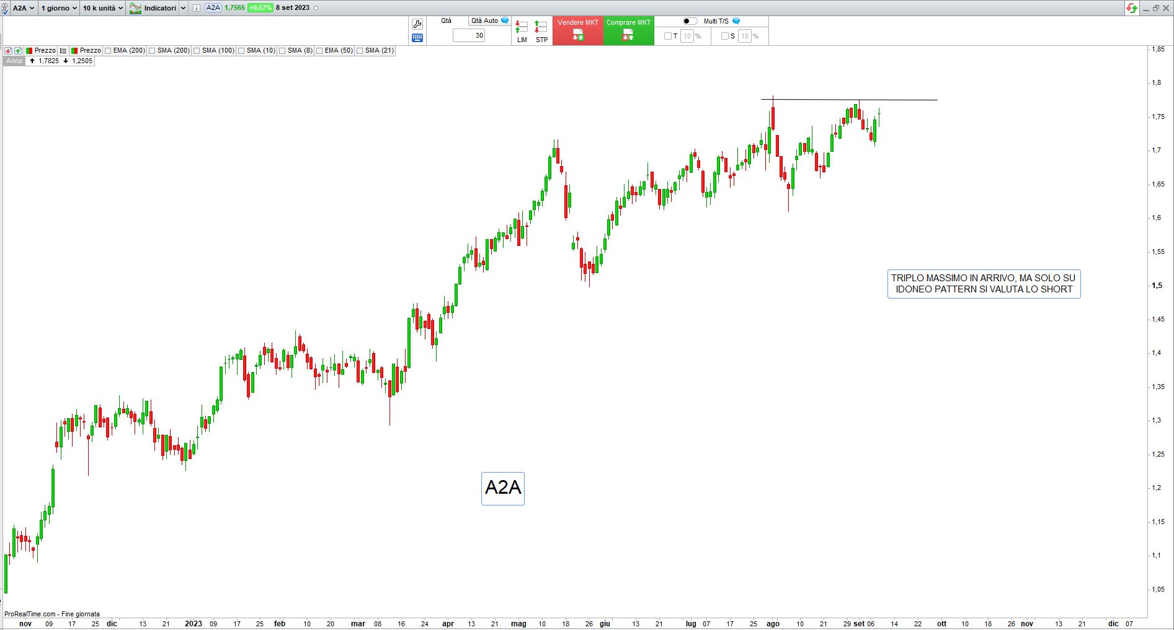Open trading settings wrench icon
The height and width of the screenshot is (630, 1174).
coord(417,24)
